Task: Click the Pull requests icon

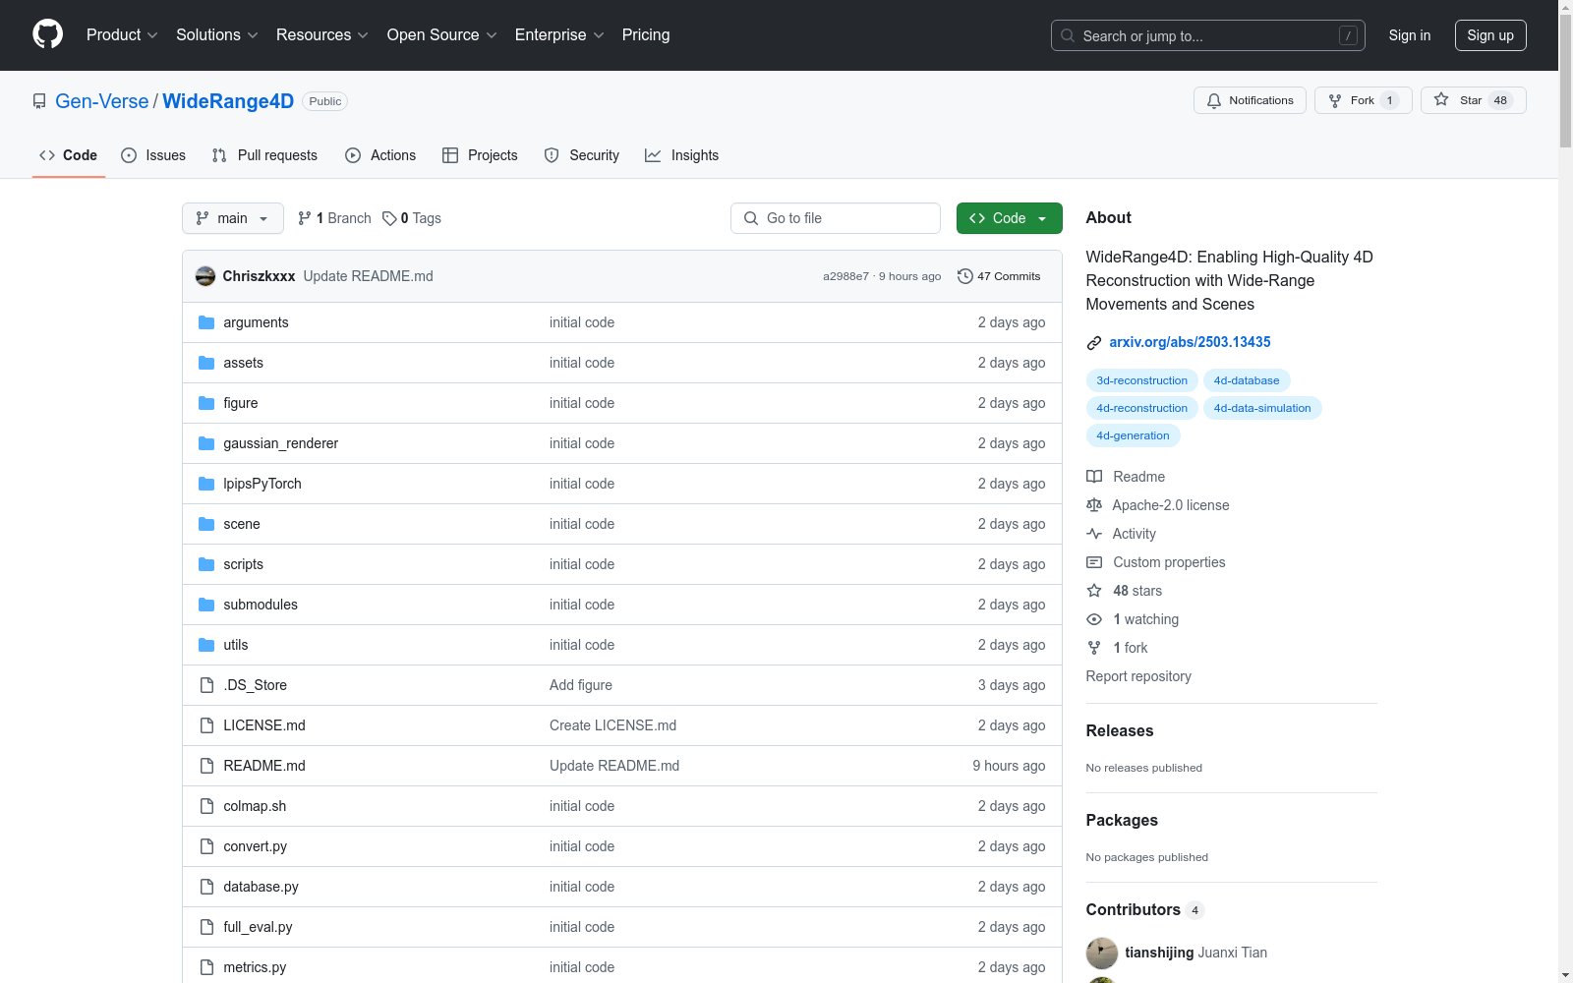Action: click(x=219, y=155)
